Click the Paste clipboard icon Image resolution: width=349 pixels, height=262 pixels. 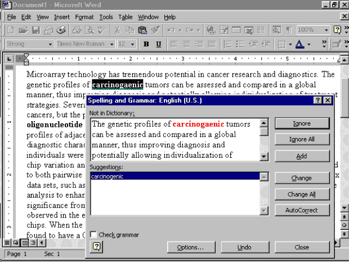pos(142,30)
